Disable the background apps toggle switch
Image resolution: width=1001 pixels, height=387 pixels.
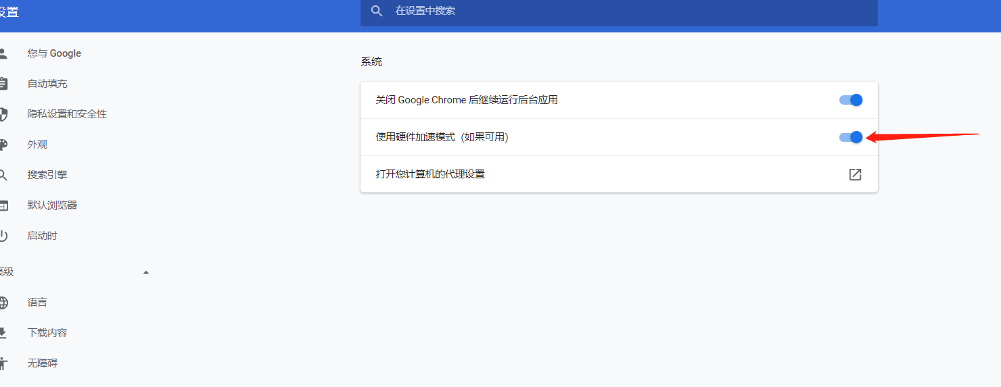pyautogui.click(x=851, y=100)
